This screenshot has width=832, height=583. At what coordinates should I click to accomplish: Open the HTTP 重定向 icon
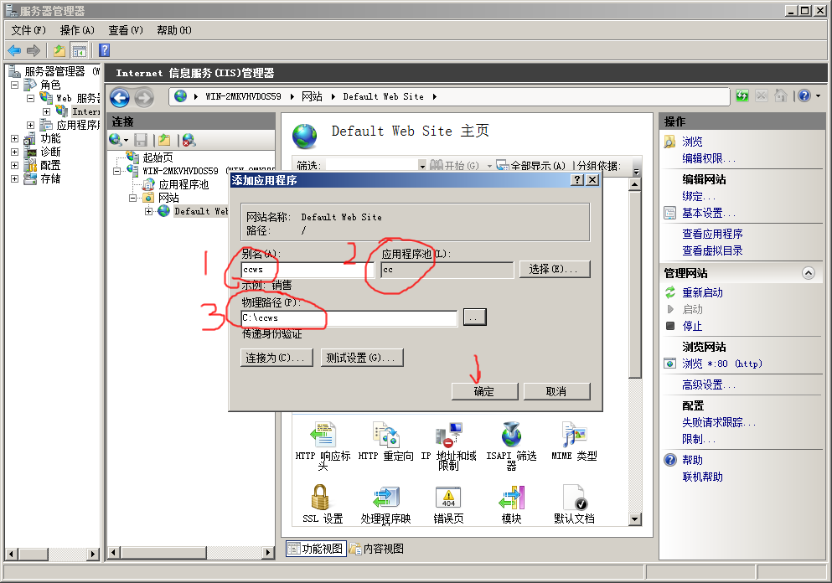385,436
